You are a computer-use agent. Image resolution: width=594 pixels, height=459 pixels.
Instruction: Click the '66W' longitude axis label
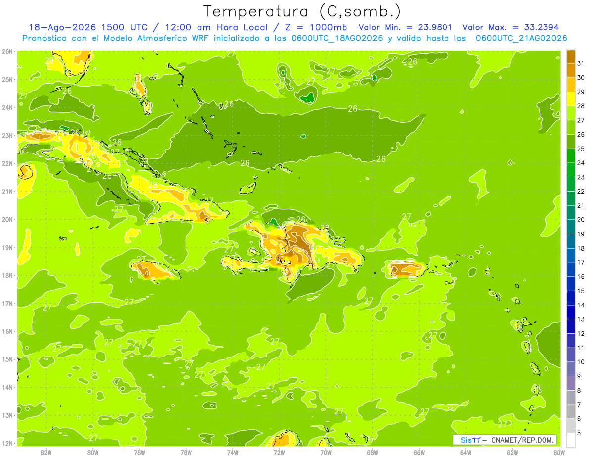point(419,452)
